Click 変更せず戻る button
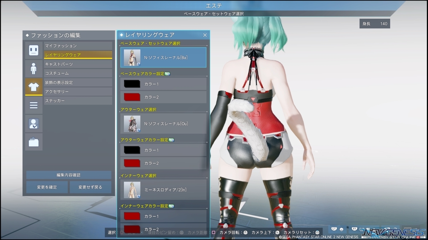Image resolution: width=428 pixels, height=240 pixels. (90, 187)
